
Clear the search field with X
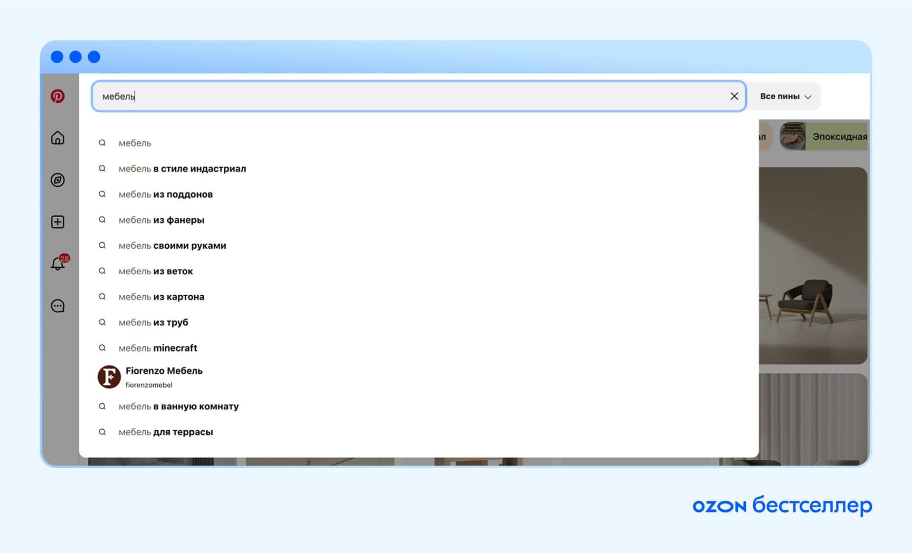(734, 96)
